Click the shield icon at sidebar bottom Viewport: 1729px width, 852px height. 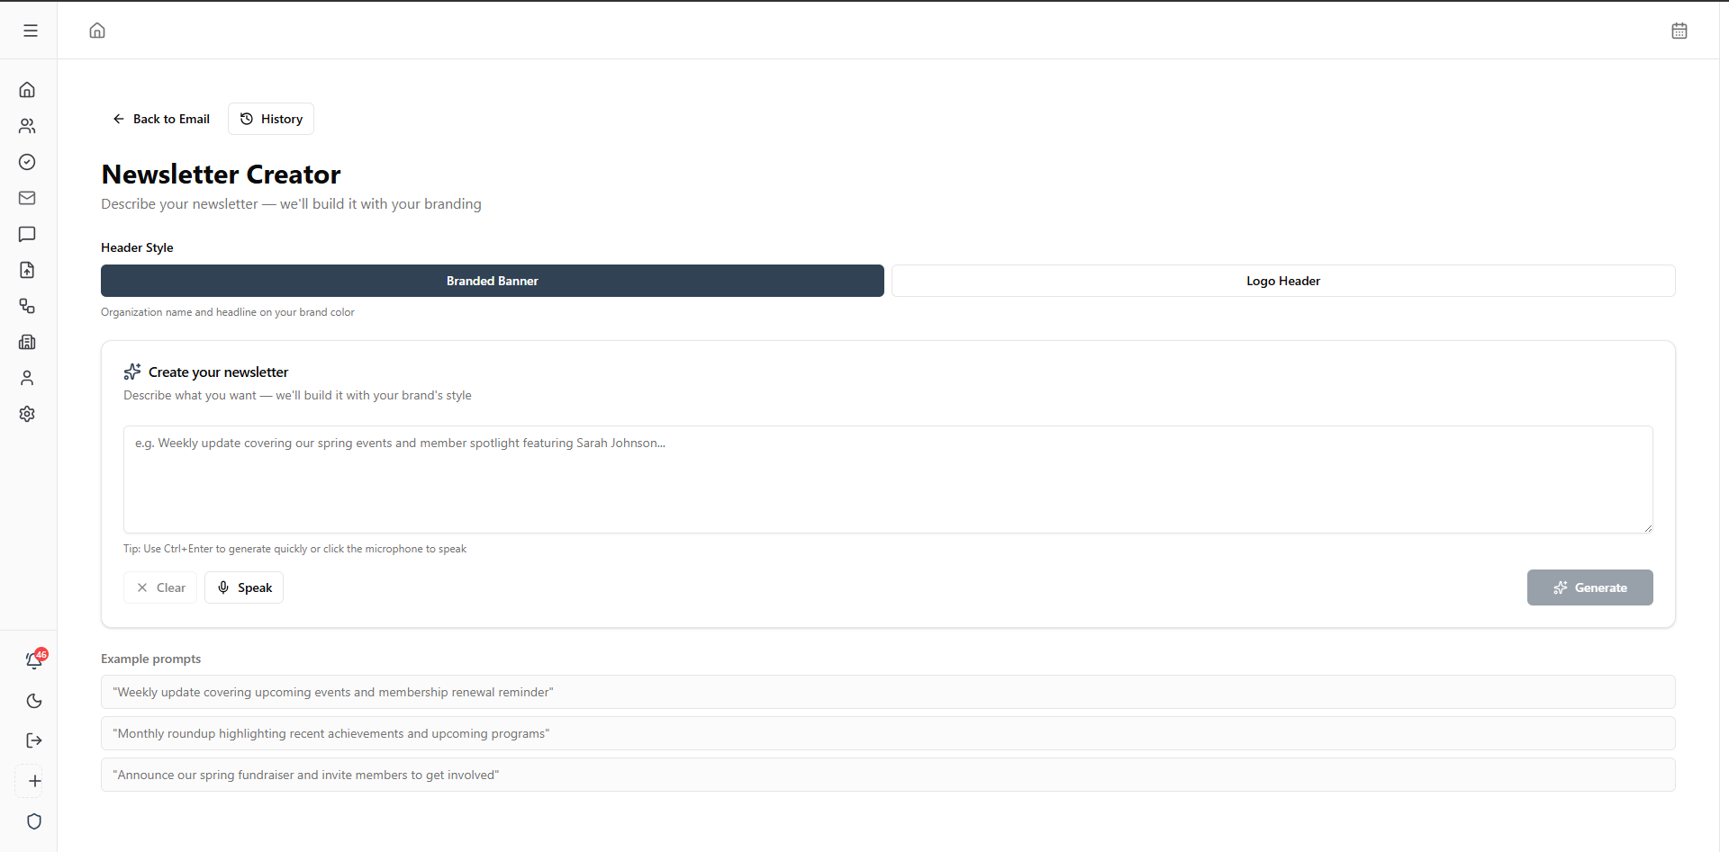pyautogui.click(x=34, y=821)
